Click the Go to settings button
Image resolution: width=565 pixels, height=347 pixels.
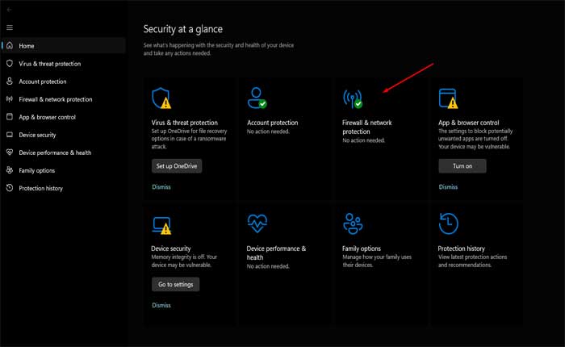pos(175,284)
